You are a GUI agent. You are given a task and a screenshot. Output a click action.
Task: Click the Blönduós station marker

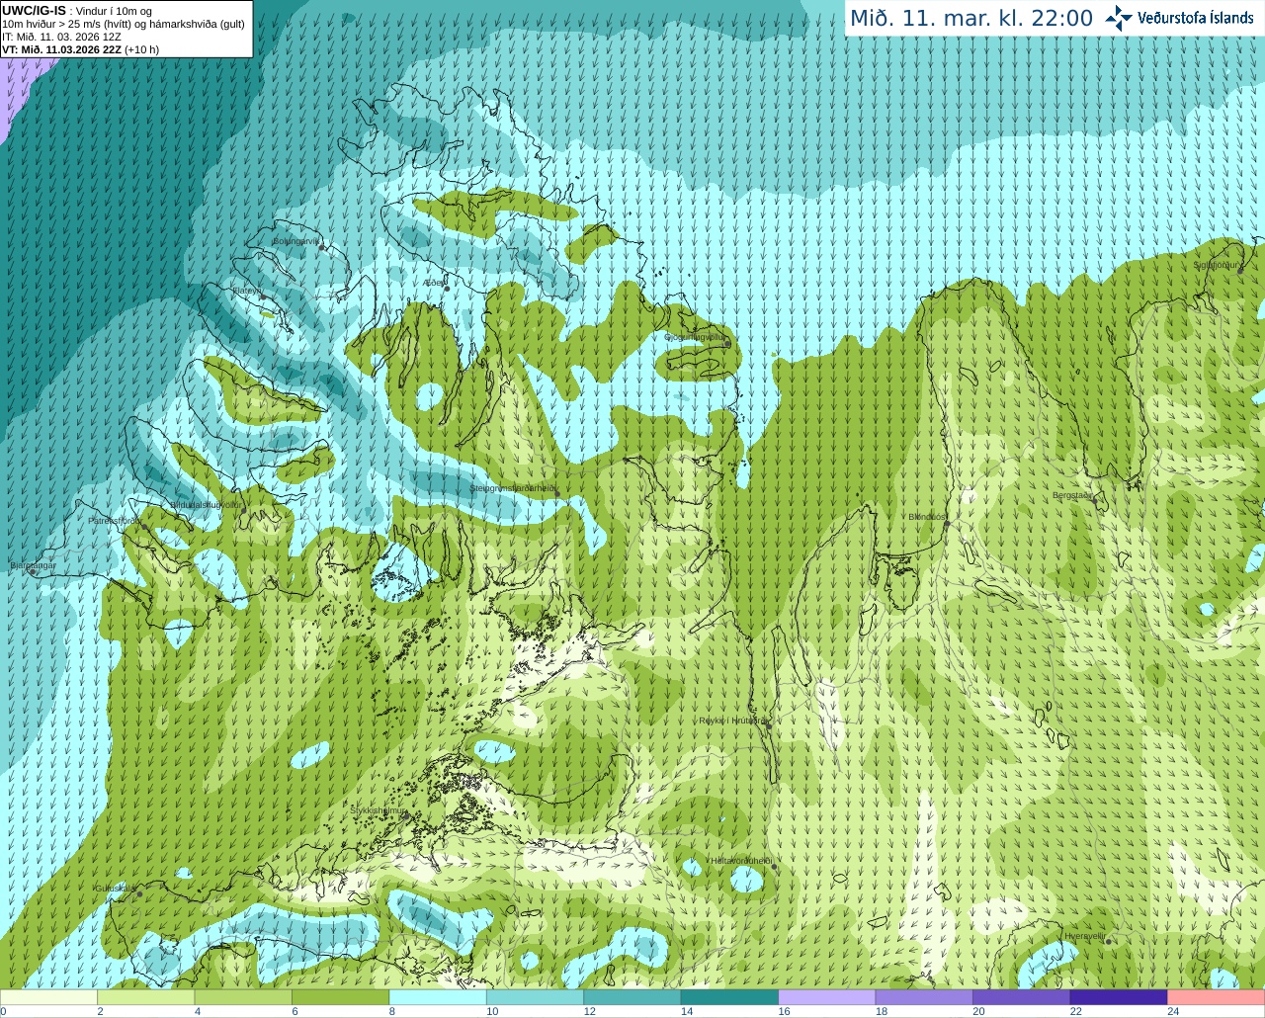[x=946, y=524]
